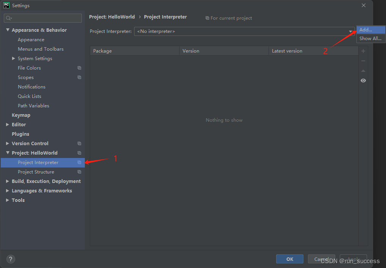Image resolution: width=386 pixels, height=268 pixels.
Task: Click the project-level icon beside Project Structure
Action: (79, 172)
